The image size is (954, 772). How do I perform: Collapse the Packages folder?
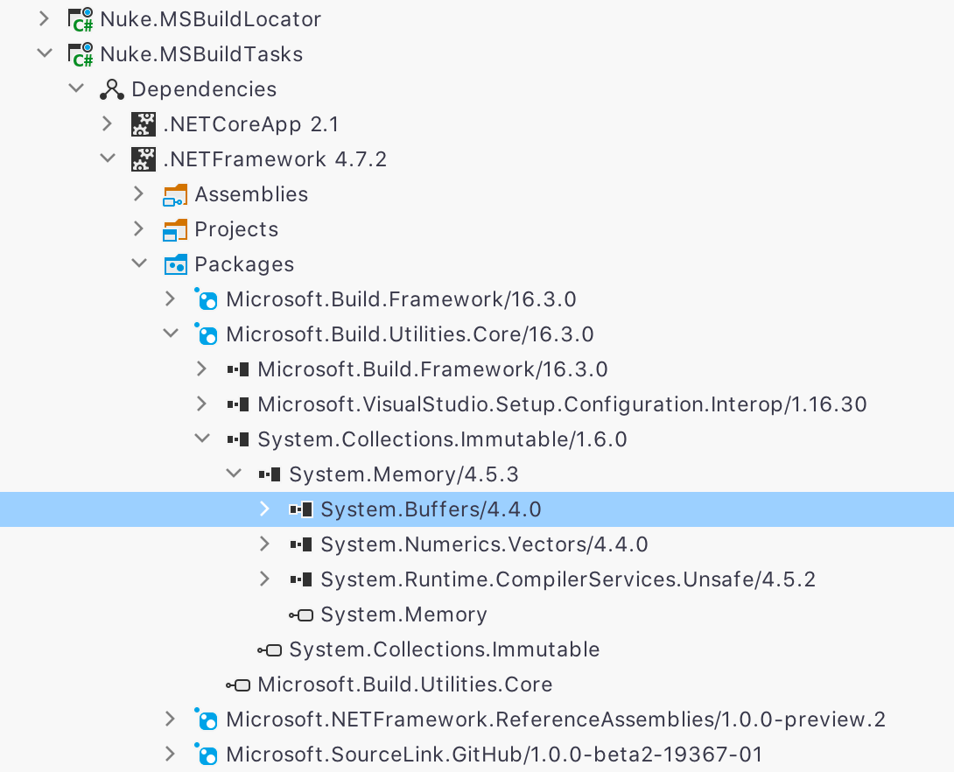point(139,263)
